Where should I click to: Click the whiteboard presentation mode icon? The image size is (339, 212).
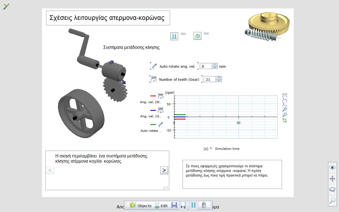point(183,205)
